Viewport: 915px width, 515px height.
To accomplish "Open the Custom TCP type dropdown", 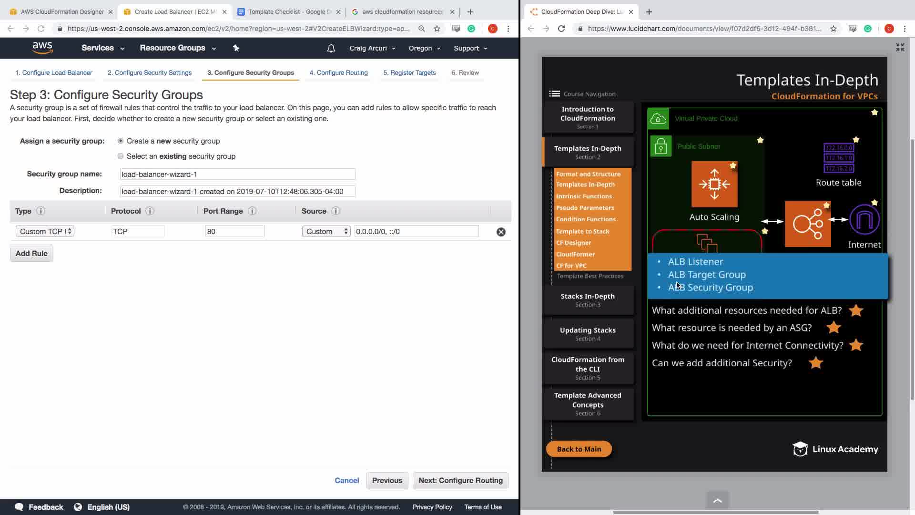I will click(45, 231).
